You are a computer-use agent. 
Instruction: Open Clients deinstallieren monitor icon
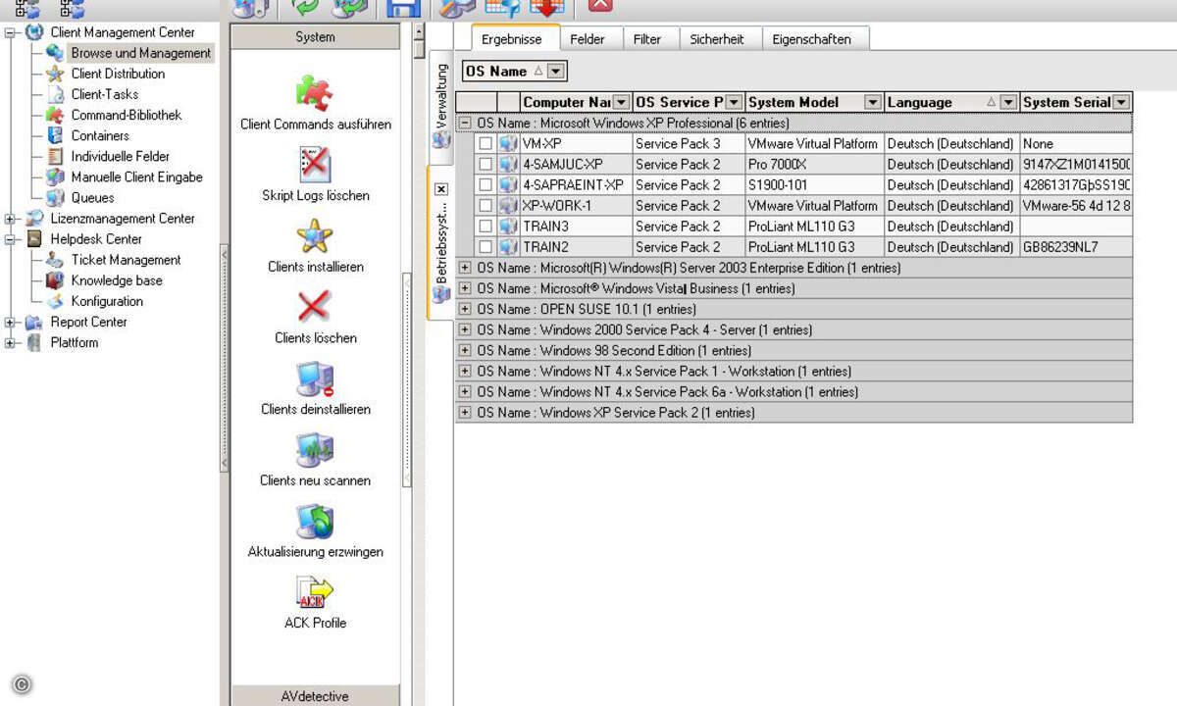(x=315, y=379)
